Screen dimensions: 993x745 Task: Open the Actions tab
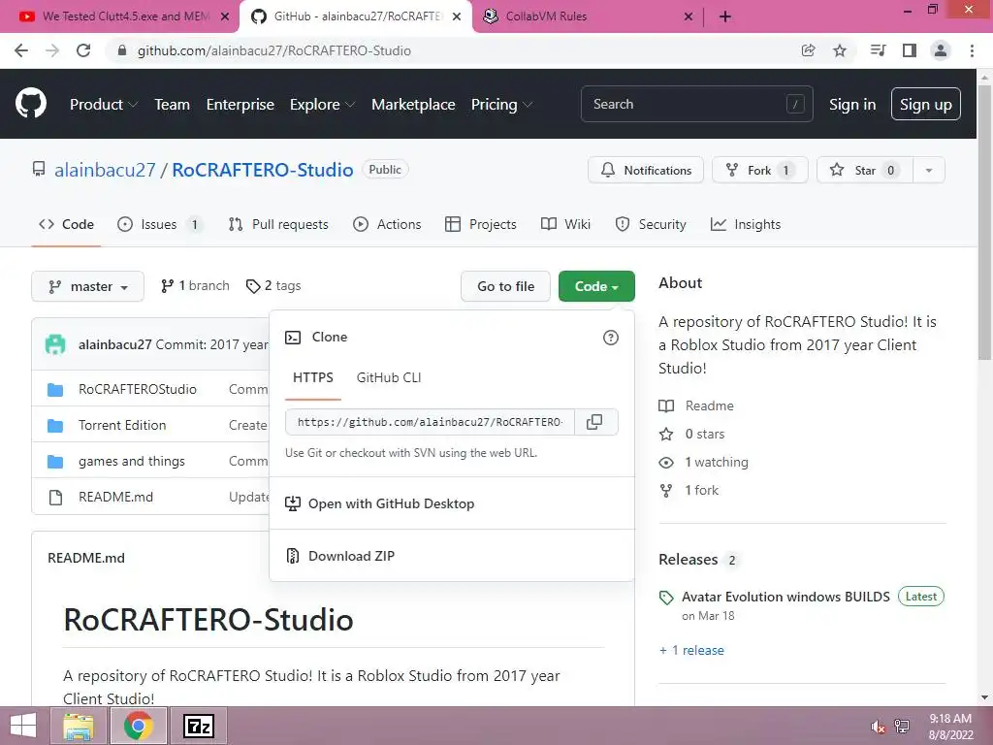387,224
